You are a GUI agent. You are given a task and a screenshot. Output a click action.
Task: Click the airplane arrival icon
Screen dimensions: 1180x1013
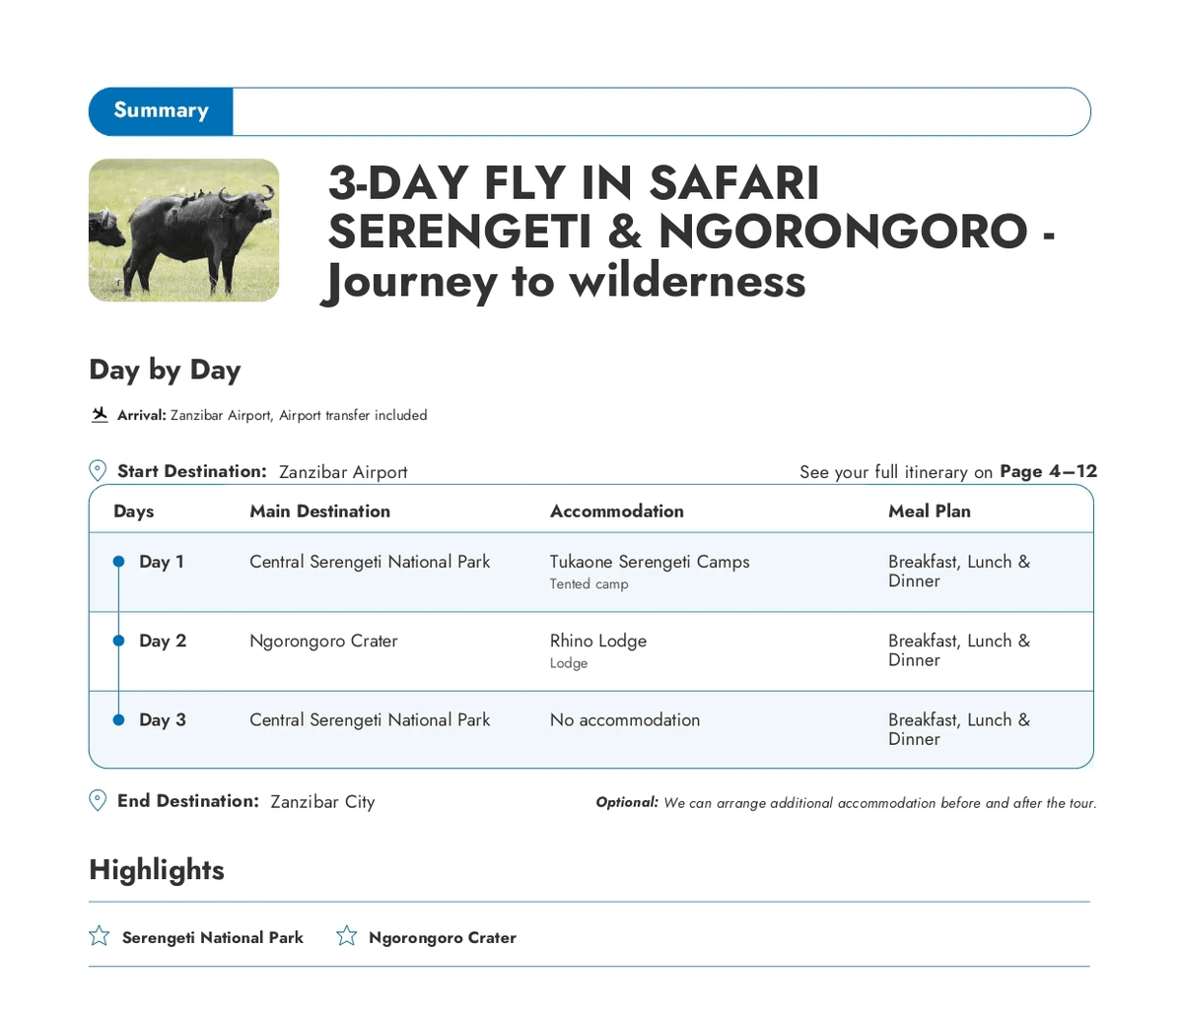[x=99, y=415]
